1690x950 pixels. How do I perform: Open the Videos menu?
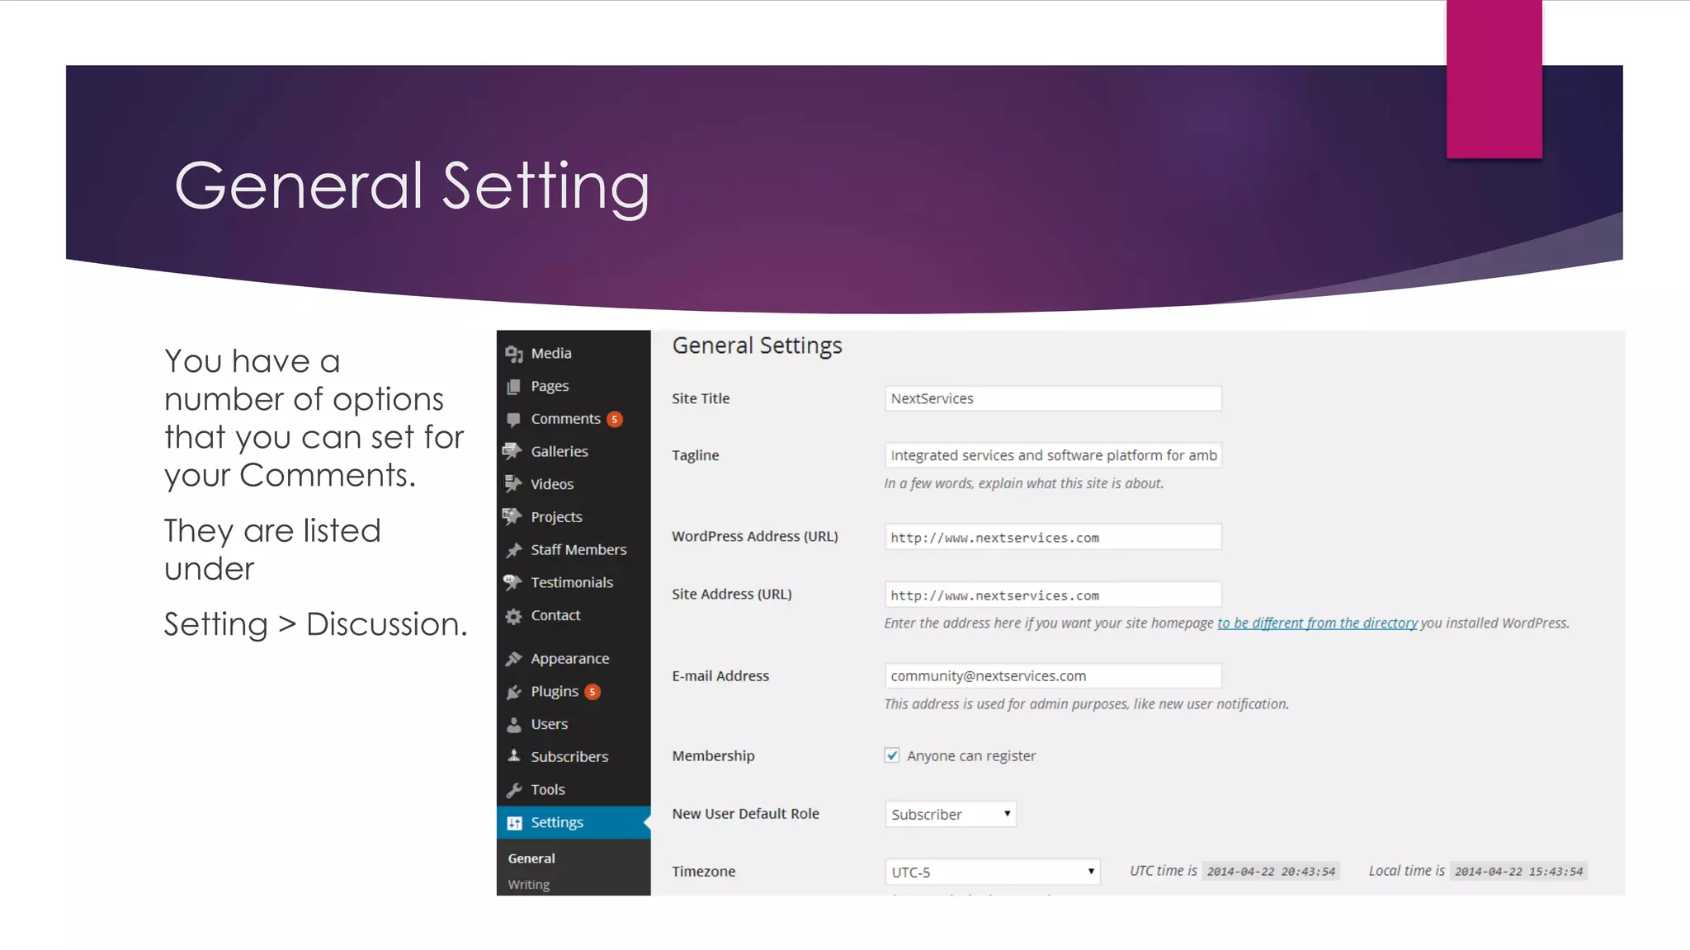pos(574,484)
